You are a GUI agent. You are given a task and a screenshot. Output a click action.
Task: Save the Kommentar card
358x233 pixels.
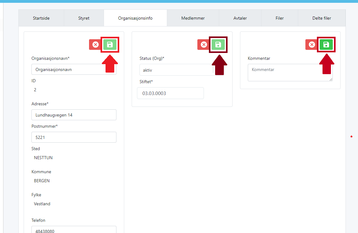326,45
